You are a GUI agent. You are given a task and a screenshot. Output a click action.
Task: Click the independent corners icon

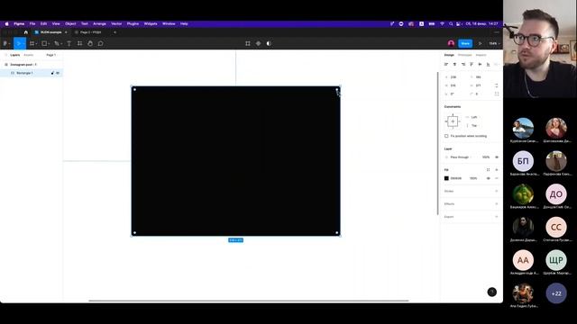click(x=497, y=94)
